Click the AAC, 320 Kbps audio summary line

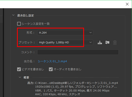coord(58,94)
